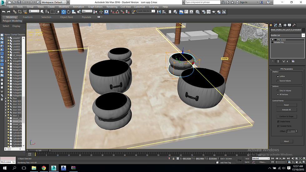Toggle FFD 2x2x2 modifier lightbulb
The image size is (306, 172).
pyautogui.click(x=273, y=40)
